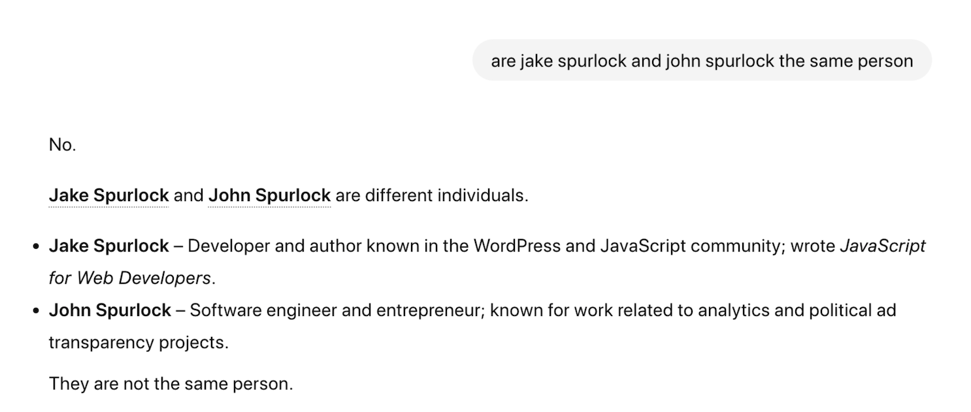Viewport: 971px width, 412px height.
Task: Click the "No." answer line
Action: tap(63, 145)
